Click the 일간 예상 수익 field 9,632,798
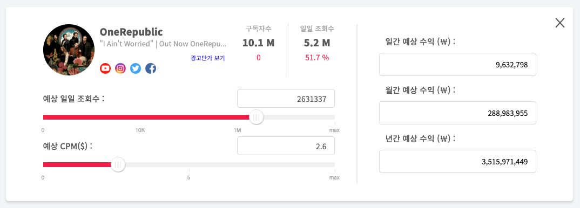 click(x=457, y=65)
